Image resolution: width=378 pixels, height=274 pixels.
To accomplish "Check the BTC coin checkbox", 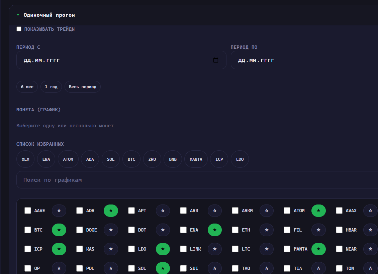I will (28, 230).
